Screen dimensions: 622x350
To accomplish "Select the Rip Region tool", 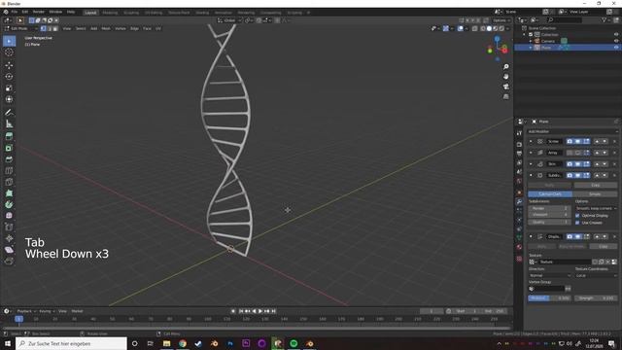I will (9, 262).
